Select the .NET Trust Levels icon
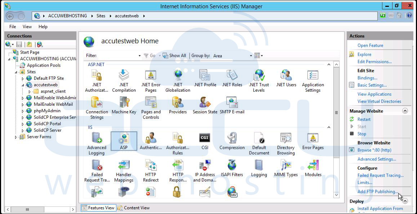The height and width of the screenshot is (214, 417). (x=259, y=81)
